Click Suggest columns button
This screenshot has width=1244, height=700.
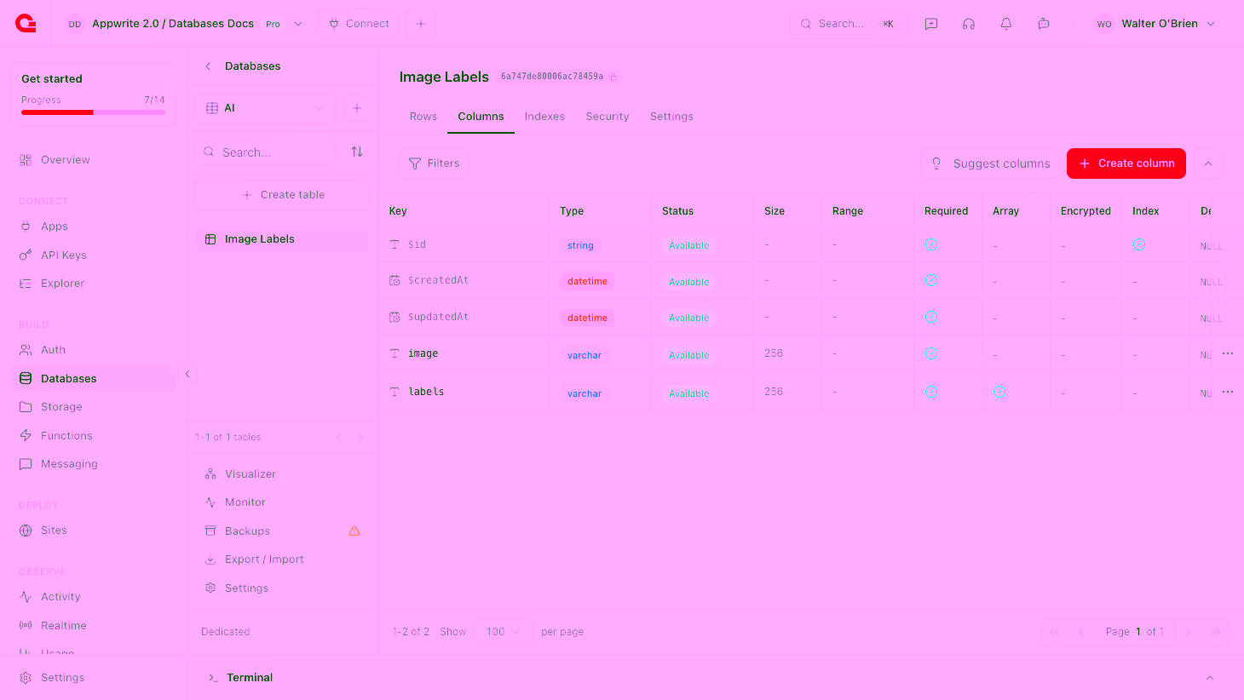[990, 164]
